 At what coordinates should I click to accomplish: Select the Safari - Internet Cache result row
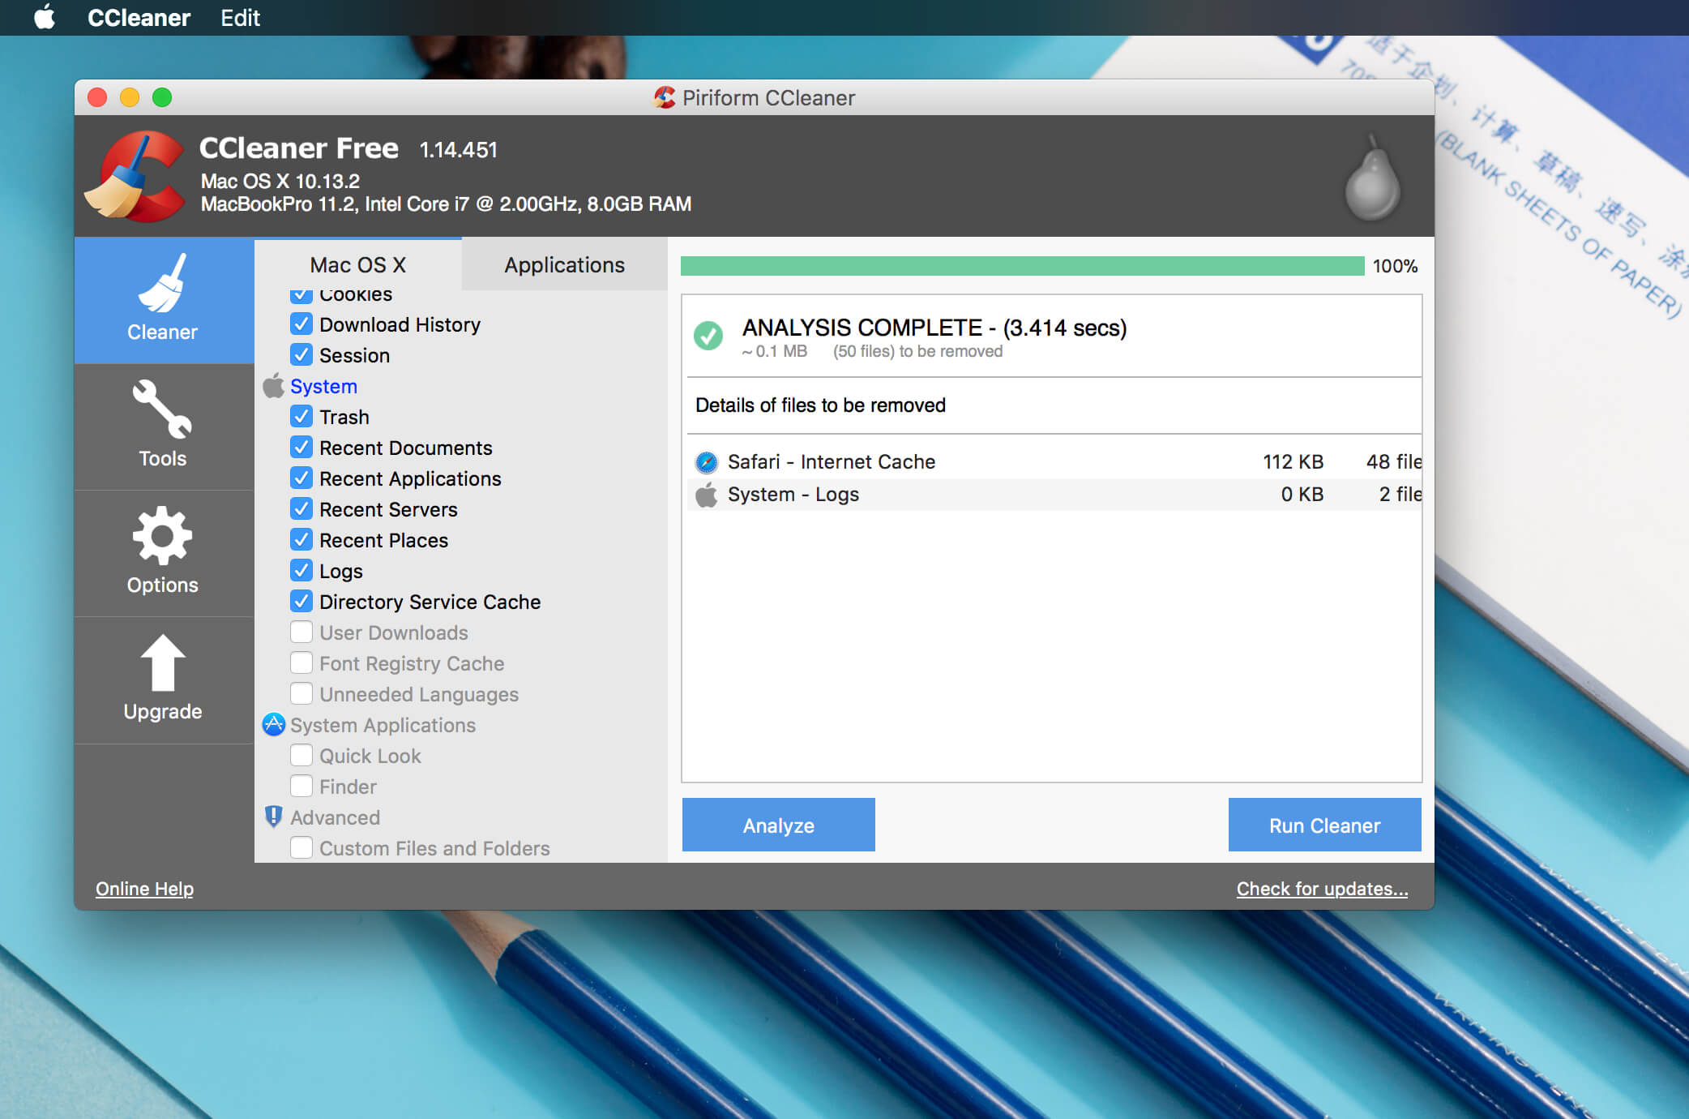pyautogui.click(x=1055, y=462)
